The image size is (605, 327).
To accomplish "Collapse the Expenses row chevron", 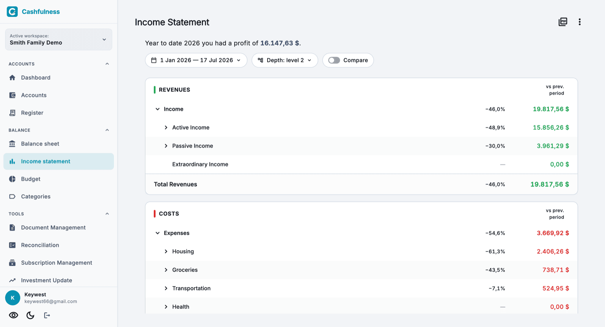I will [x=158, y=233].
